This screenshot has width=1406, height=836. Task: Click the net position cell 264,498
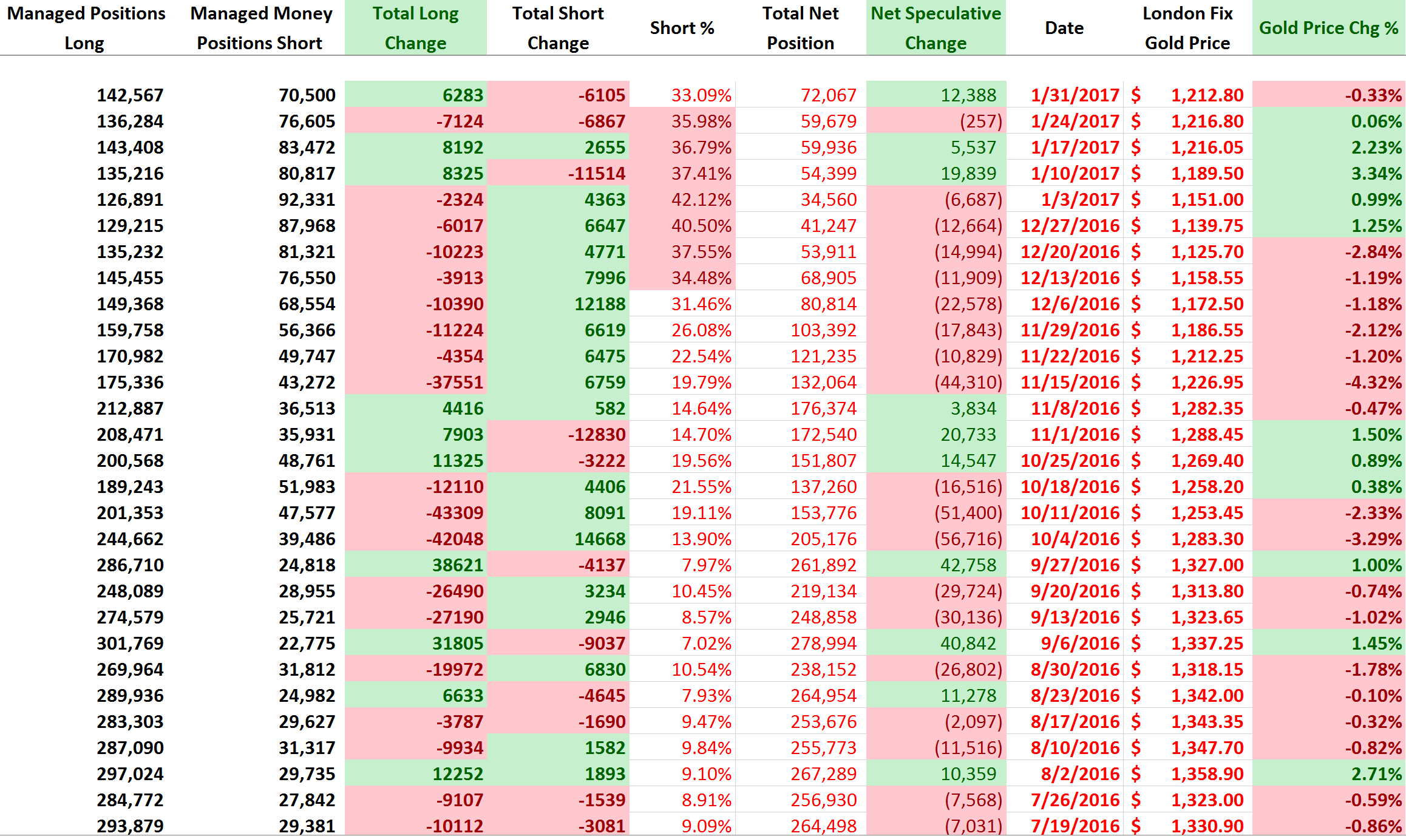click(x=801, y=824)
